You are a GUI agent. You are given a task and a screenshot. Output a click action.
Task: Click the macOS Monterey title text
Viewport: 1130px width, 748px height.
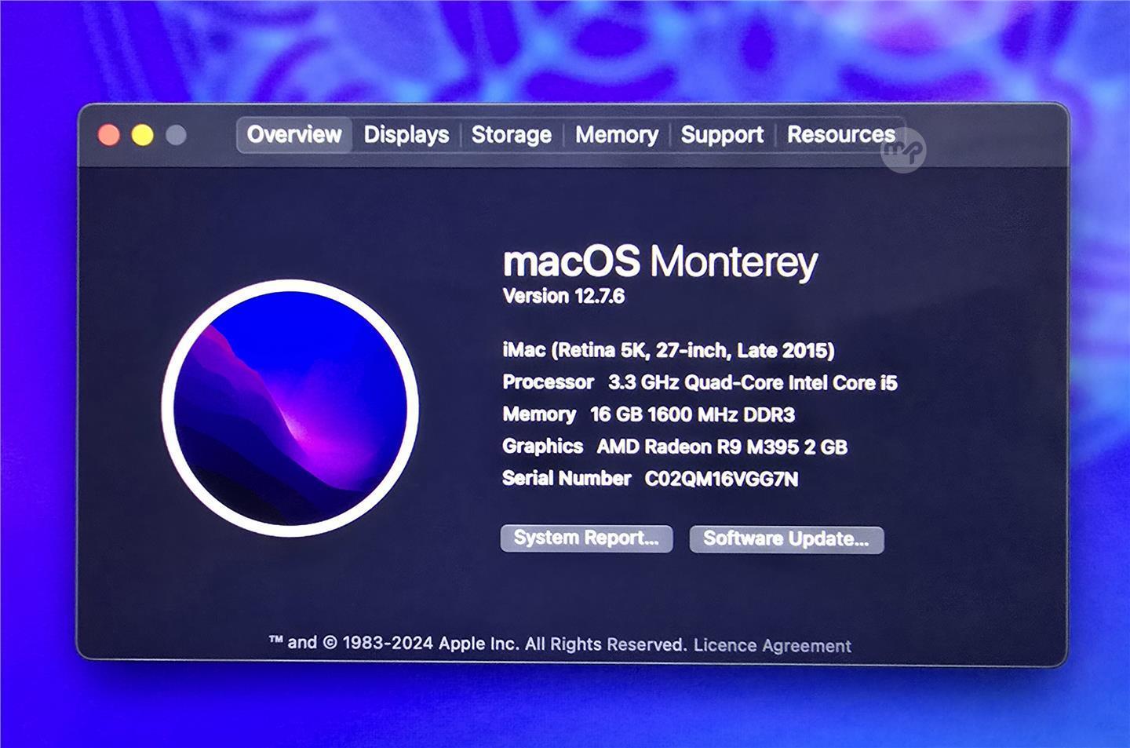(659, 261)
